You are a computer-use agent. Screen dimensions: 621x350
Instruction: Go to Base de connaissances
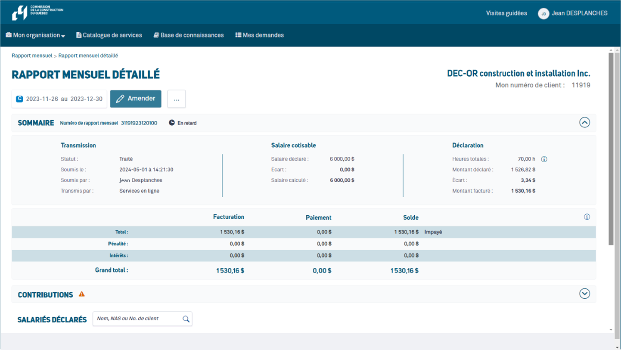(x=189, y=35)
